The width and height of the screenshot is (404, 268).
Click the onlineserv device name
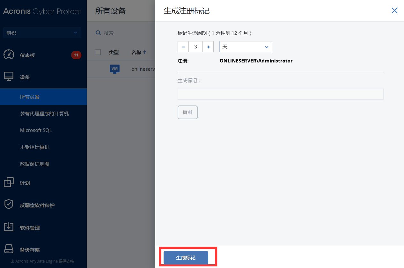143,69
